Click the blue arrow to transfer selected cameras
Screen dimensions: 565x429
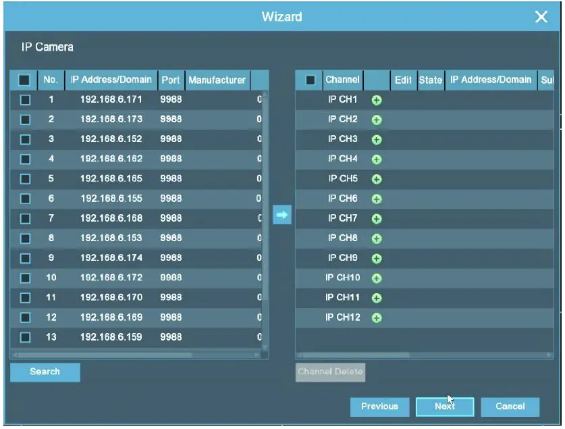point(281,215)
